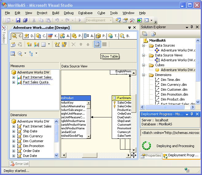Image resolution: width=202 pixels, height=175 pixels.
Task: Close the Adventure Works cube design document
Action: pos(134,28)
